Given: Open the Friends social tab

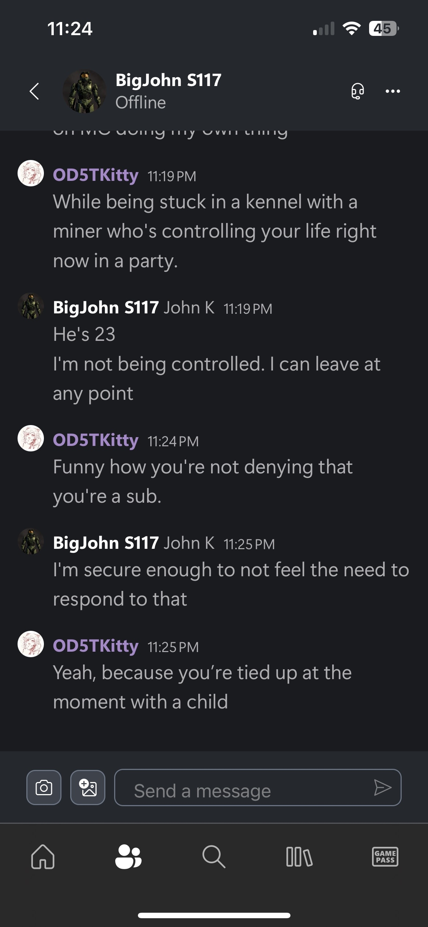Looking at the screenshot, I should coord(128,857).
